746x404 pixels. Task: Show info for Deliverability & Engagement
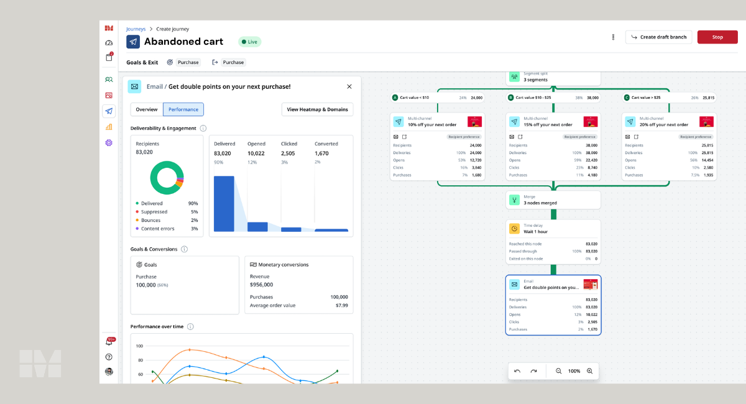click(x=203, y=128)
